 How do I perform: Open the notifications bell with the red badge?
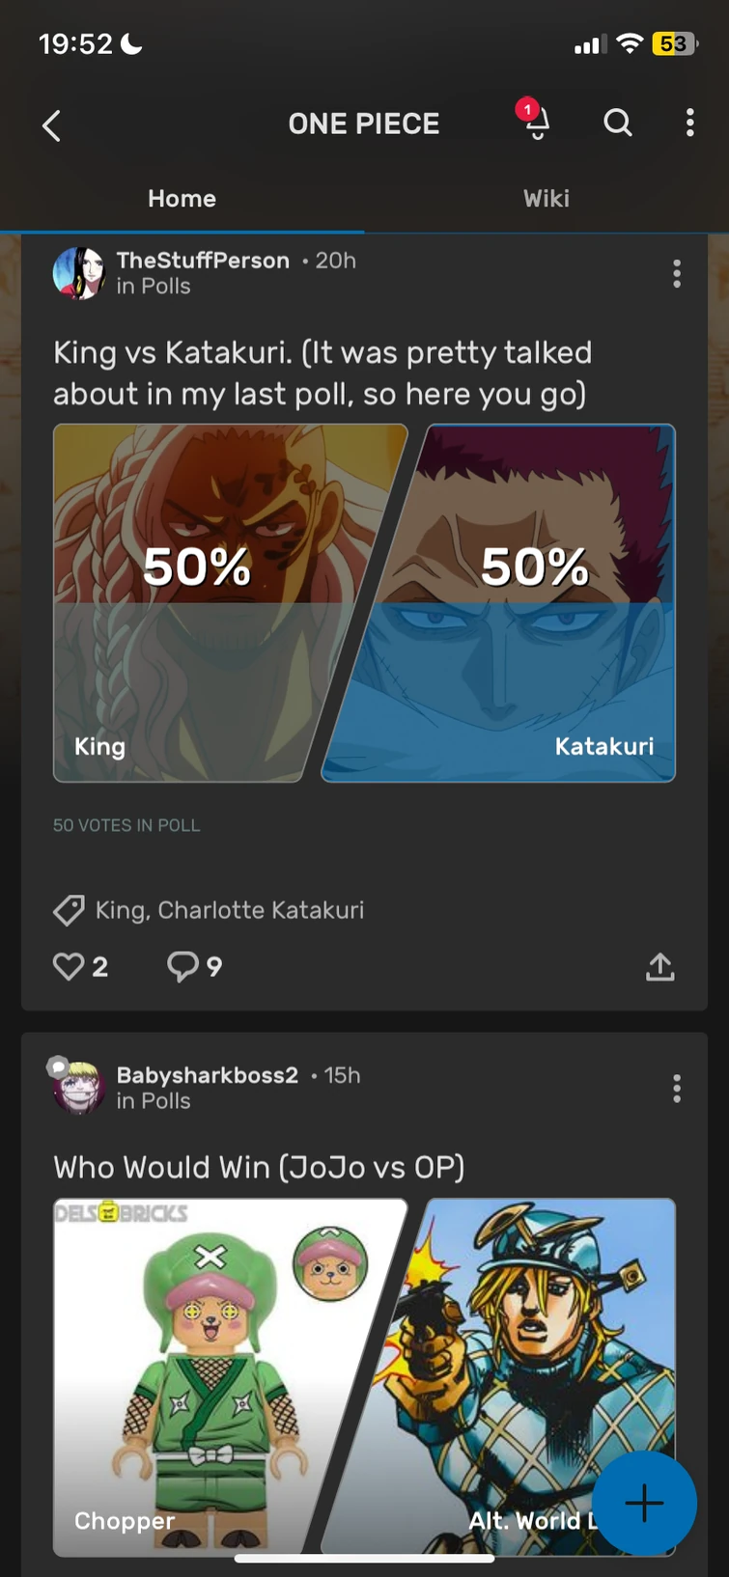pyautogui.click(x=536, y=124)
